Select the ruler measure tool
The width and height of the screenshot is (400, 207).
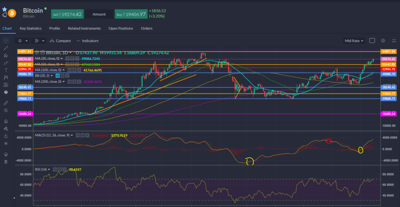(x=6, y=103)
